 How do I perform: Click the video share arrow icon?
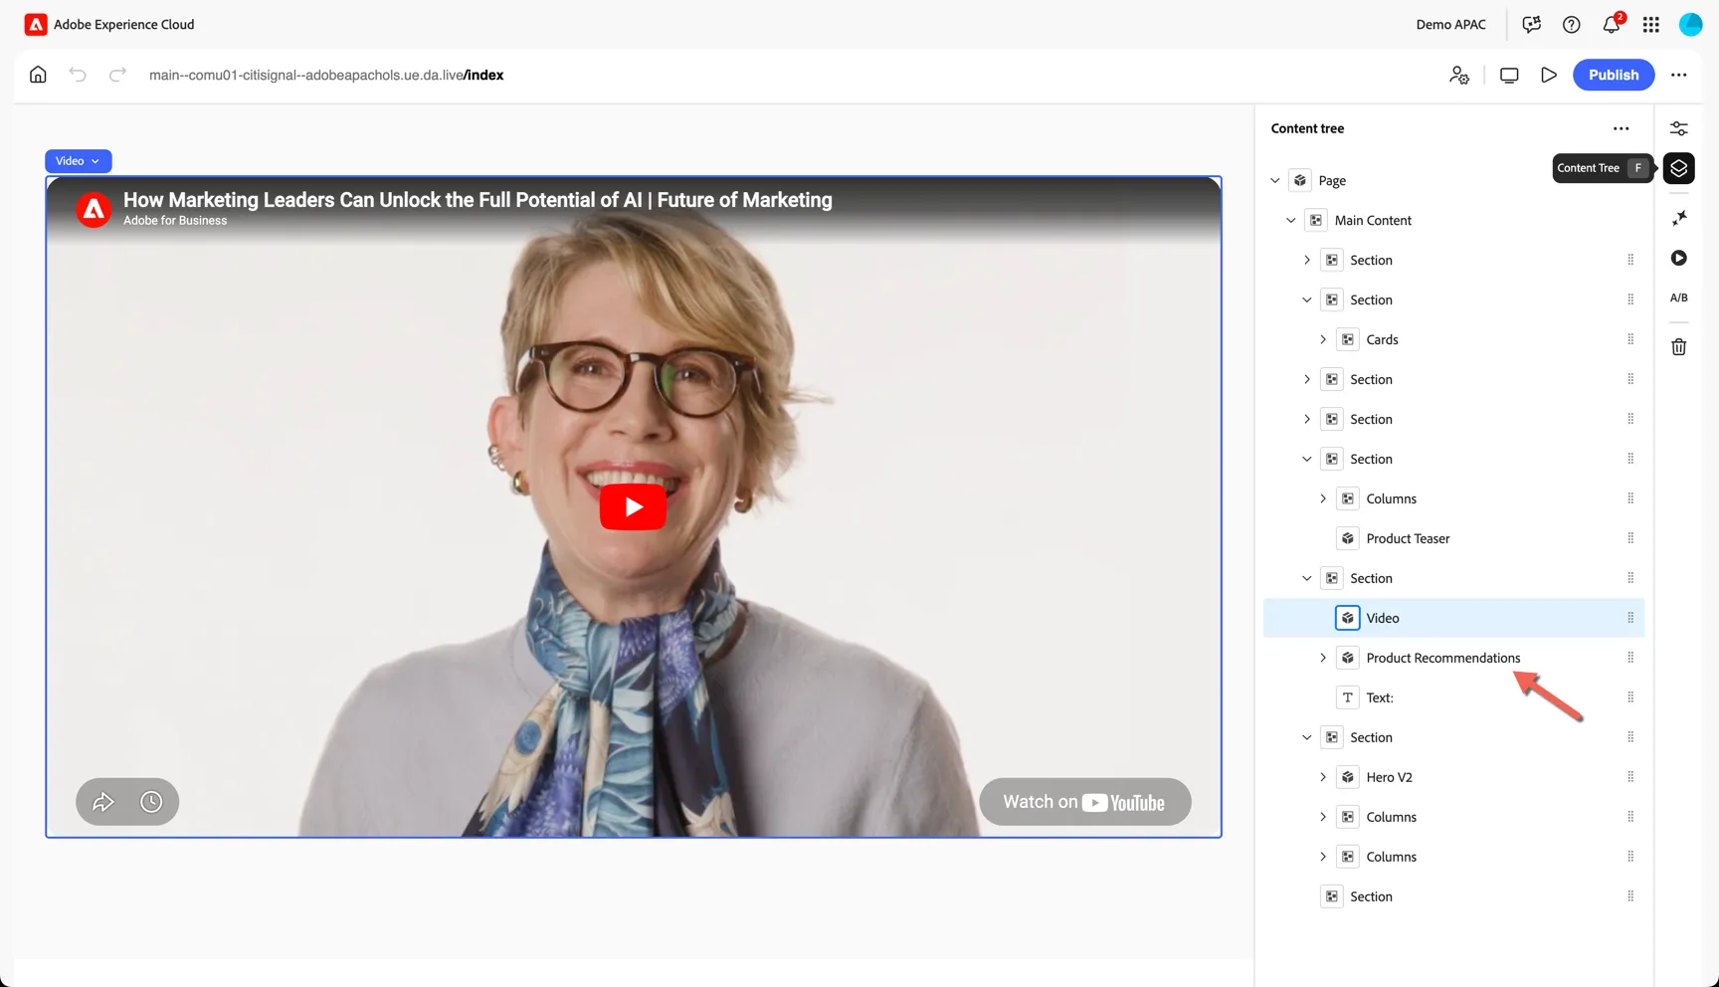(103, 802)
